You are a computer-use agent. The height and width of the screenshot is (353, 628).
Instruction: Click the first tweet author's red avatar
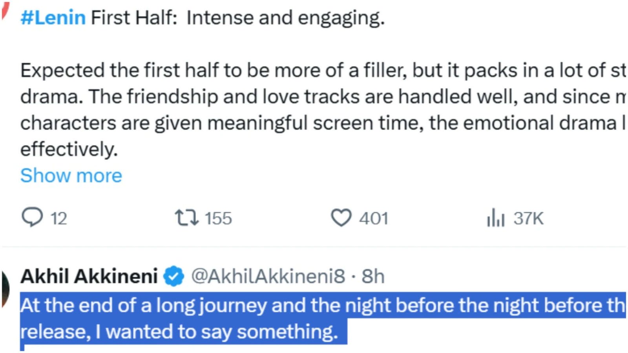tap(5, 10)
